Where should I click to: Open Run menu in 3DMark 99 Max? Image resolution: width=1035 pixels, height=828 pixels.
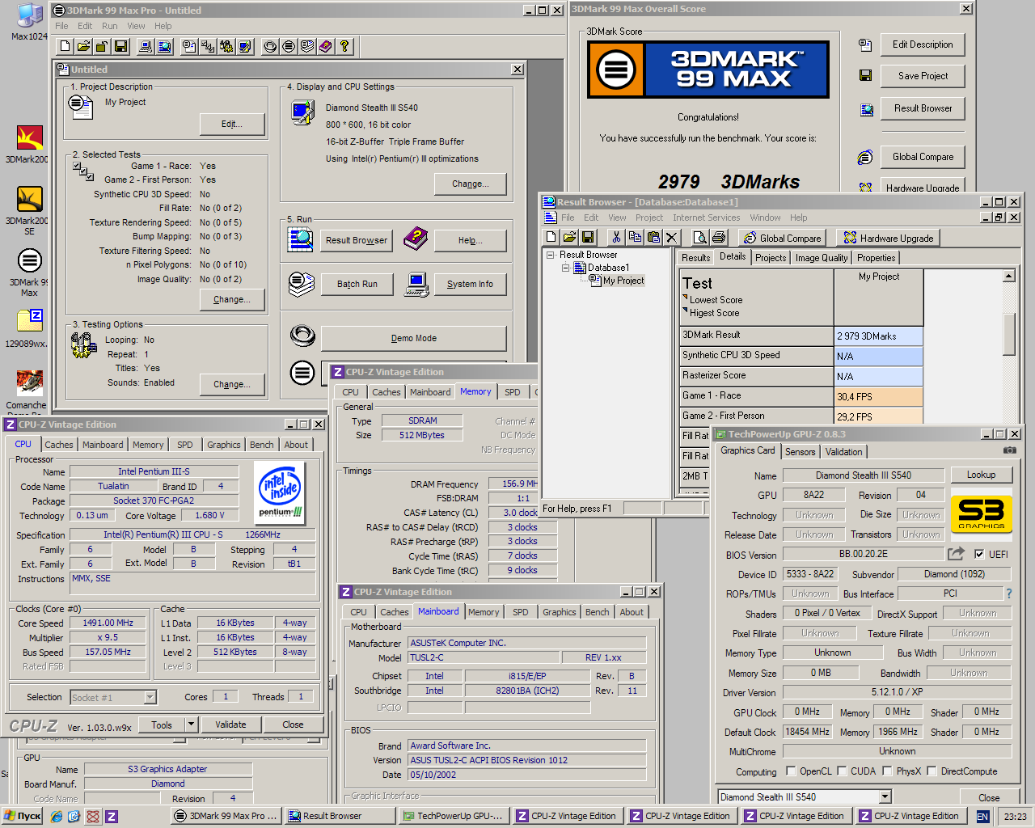[110, 26]
